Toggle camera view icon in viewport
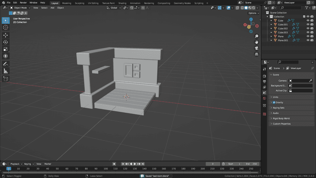316x178 pixels. (x=256, y=48)
